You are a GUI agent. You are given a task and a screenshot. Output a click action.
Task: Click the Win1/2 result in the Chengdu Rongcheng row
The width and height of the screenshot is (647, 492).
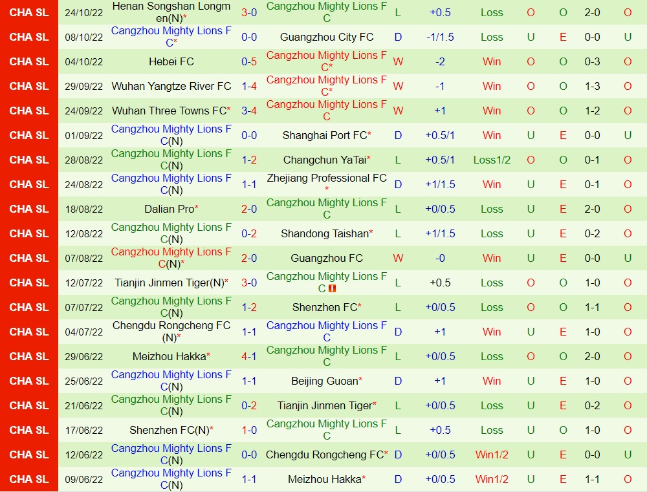(491, 455)
